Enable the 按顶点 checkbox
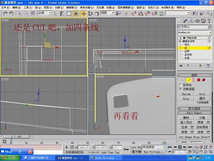Screen dimensions: 214x161 coord(181,85)
